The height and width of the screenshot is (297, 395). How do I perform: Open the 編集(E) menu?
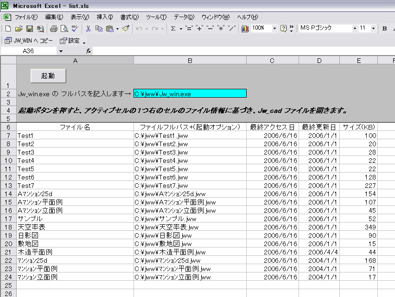pos(54,17)
